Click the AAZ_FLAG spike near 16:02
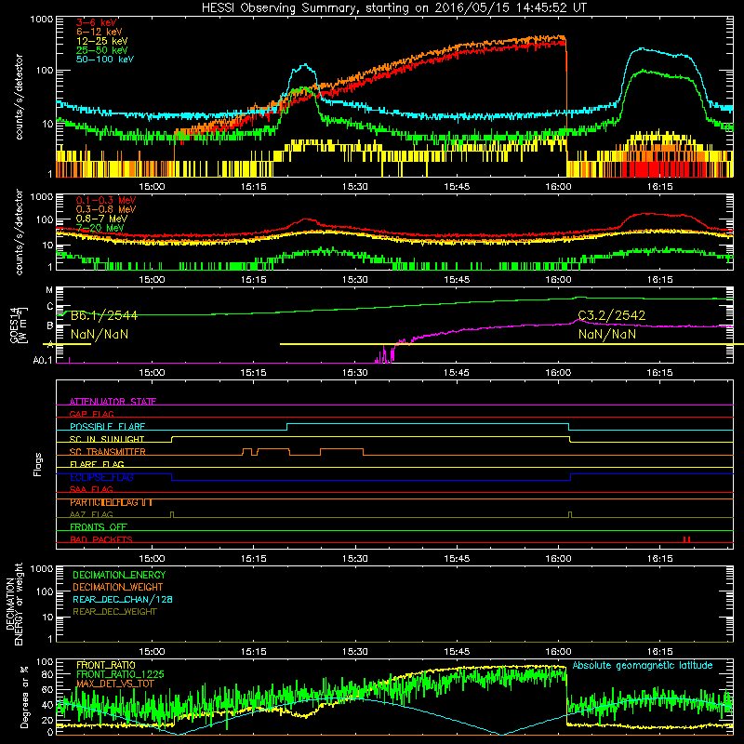The width and height of the screenshot is (744, 744). [570, 514]
